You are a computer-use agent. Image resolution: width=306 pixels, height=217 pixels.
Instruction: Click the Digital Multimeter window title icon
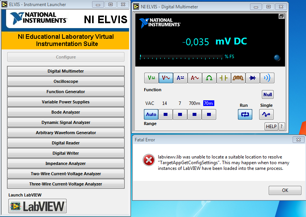(x=136, y=6)
